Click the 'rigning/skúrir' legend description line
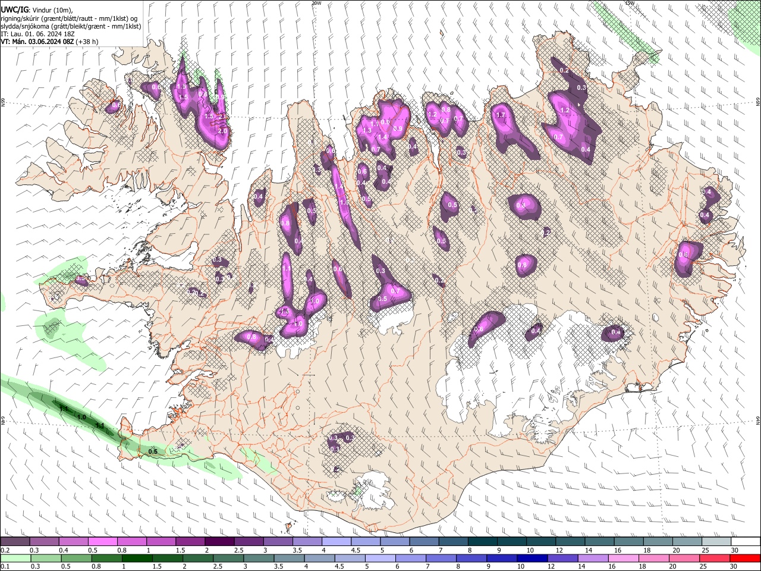 point(69,18)
